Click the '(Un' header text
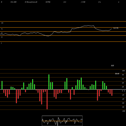Screen dimensions: 126x126 100,2
